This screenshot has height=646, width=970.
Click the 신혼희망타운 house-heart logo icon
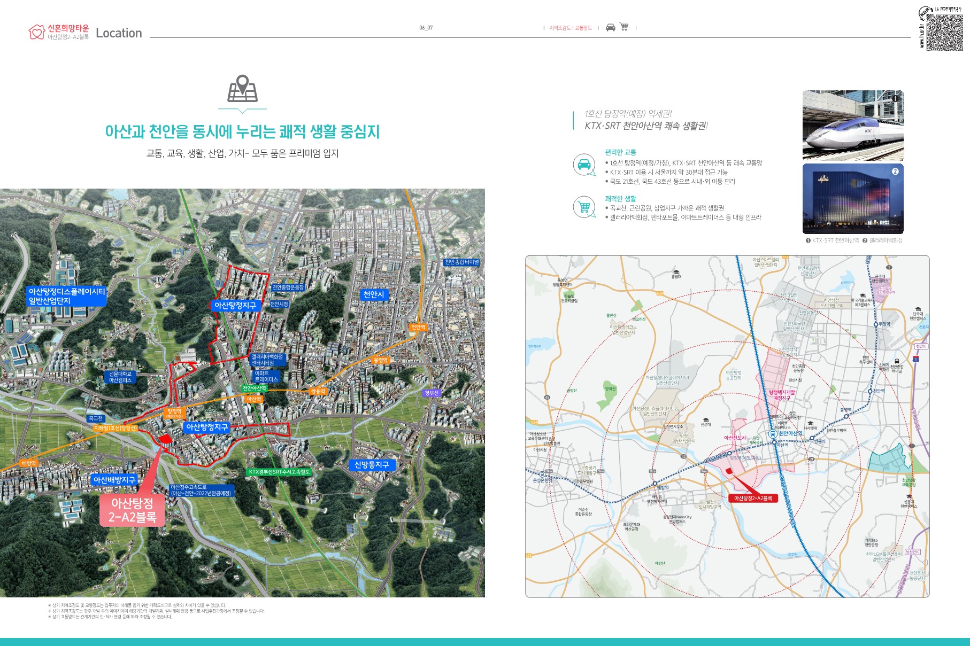tap(36, 32)
